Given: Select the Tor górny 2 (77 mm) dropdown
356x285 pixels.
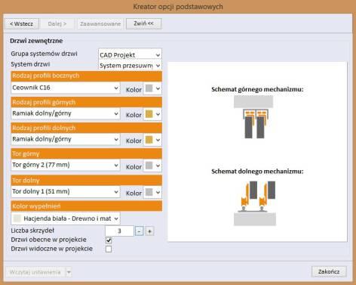Looking at the screenshot, I should (x=66, y=165).
